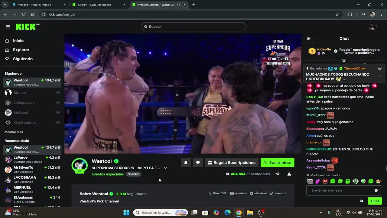Show hidden system tray icons

pos(321,213)
